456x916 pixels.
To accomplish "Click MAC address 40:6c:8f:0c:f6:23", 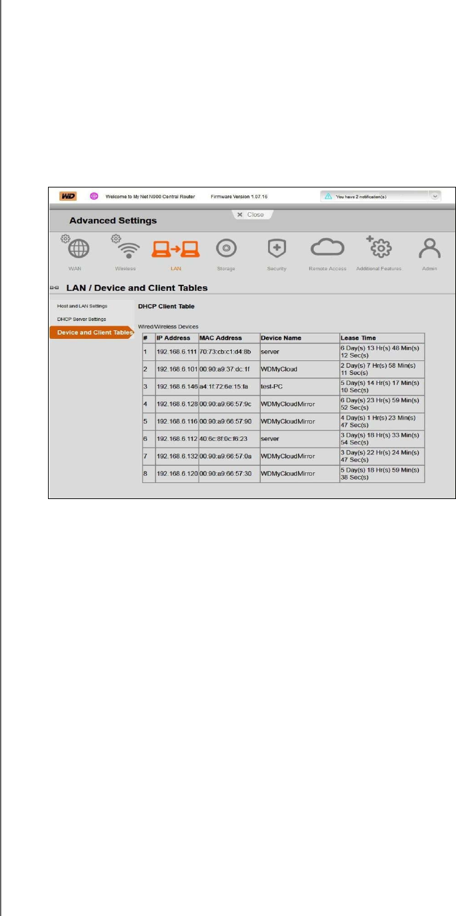I will [x=225, y=439].
